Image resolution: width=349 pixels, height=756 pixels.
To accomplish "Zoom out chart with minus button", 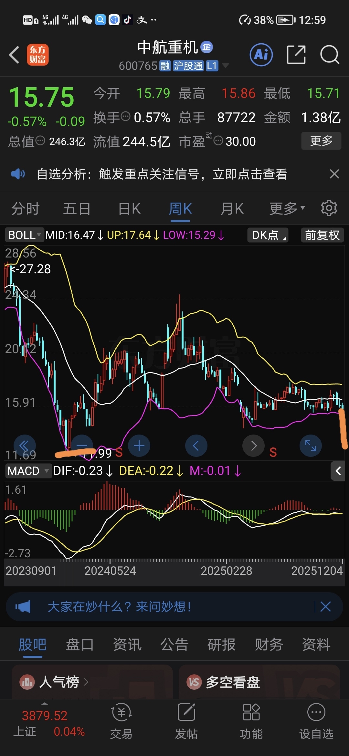I will [82, 446].
